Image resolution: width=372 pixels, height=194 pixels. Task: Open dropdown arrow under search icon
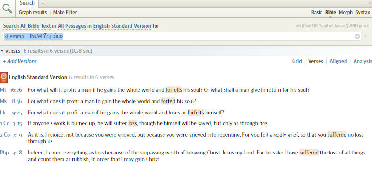(x=13, y=16)
